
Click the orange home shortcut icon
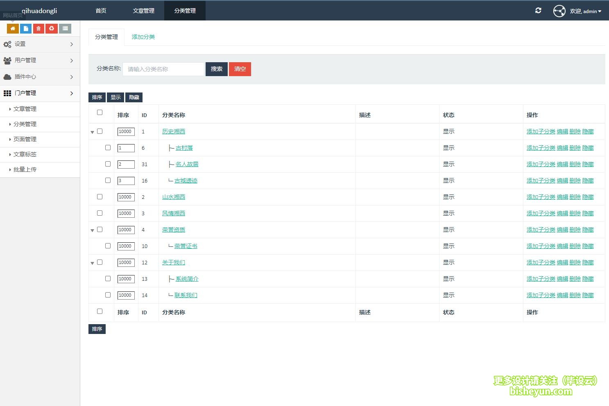click(13, 29)
